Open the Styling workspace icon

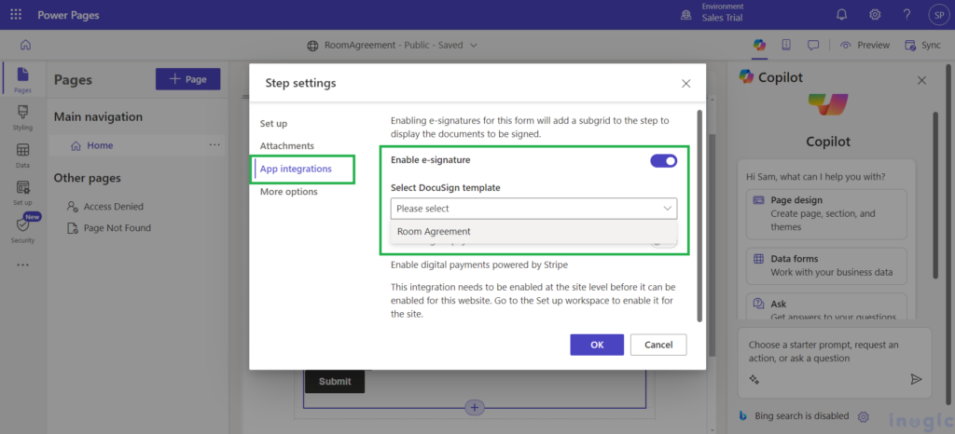[22, 117]
